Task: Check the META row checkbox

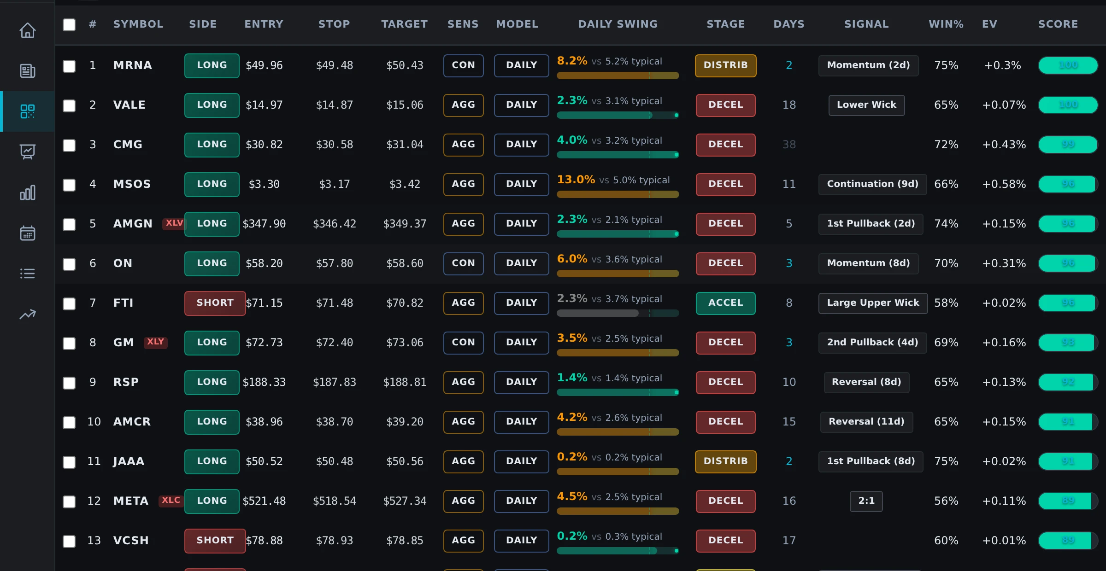Action: [69, 501]
